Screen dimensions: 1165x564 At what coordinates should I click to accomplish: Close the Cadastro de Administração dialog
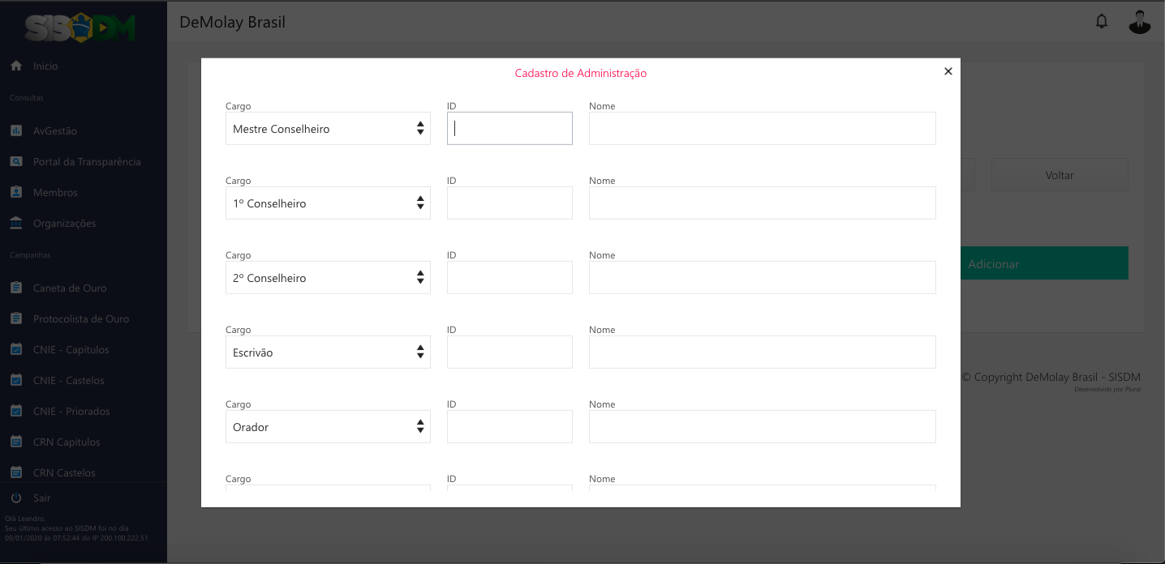948,71
